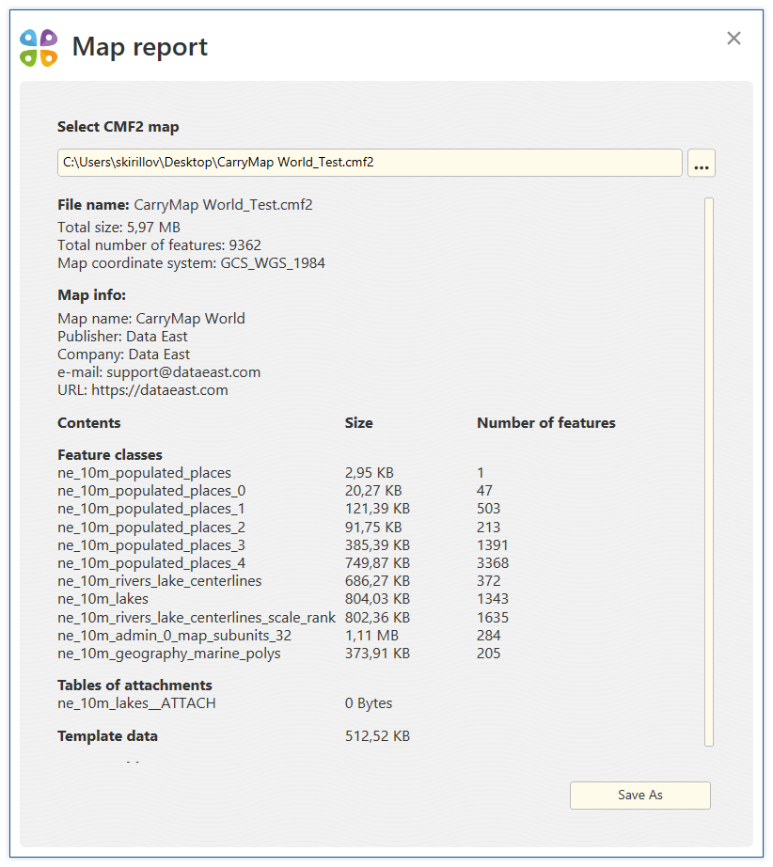The width and height of the screenshot is (773, 867).
Task: Click the 686,27 KB size value
Action: [378, 580]
